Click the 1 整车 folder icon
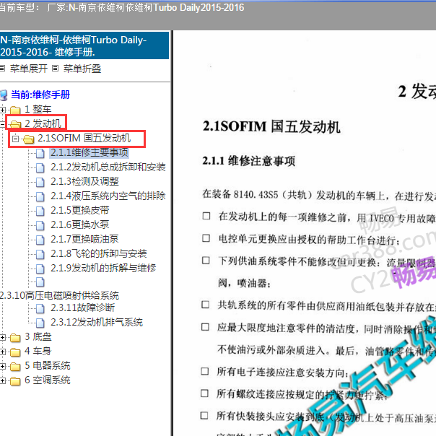This screenshot has height=436, width=436. pyautogui.click(x=15, y=110)
